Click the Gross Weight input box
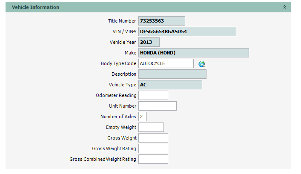The image size is (301, 174). coord(153,138)
